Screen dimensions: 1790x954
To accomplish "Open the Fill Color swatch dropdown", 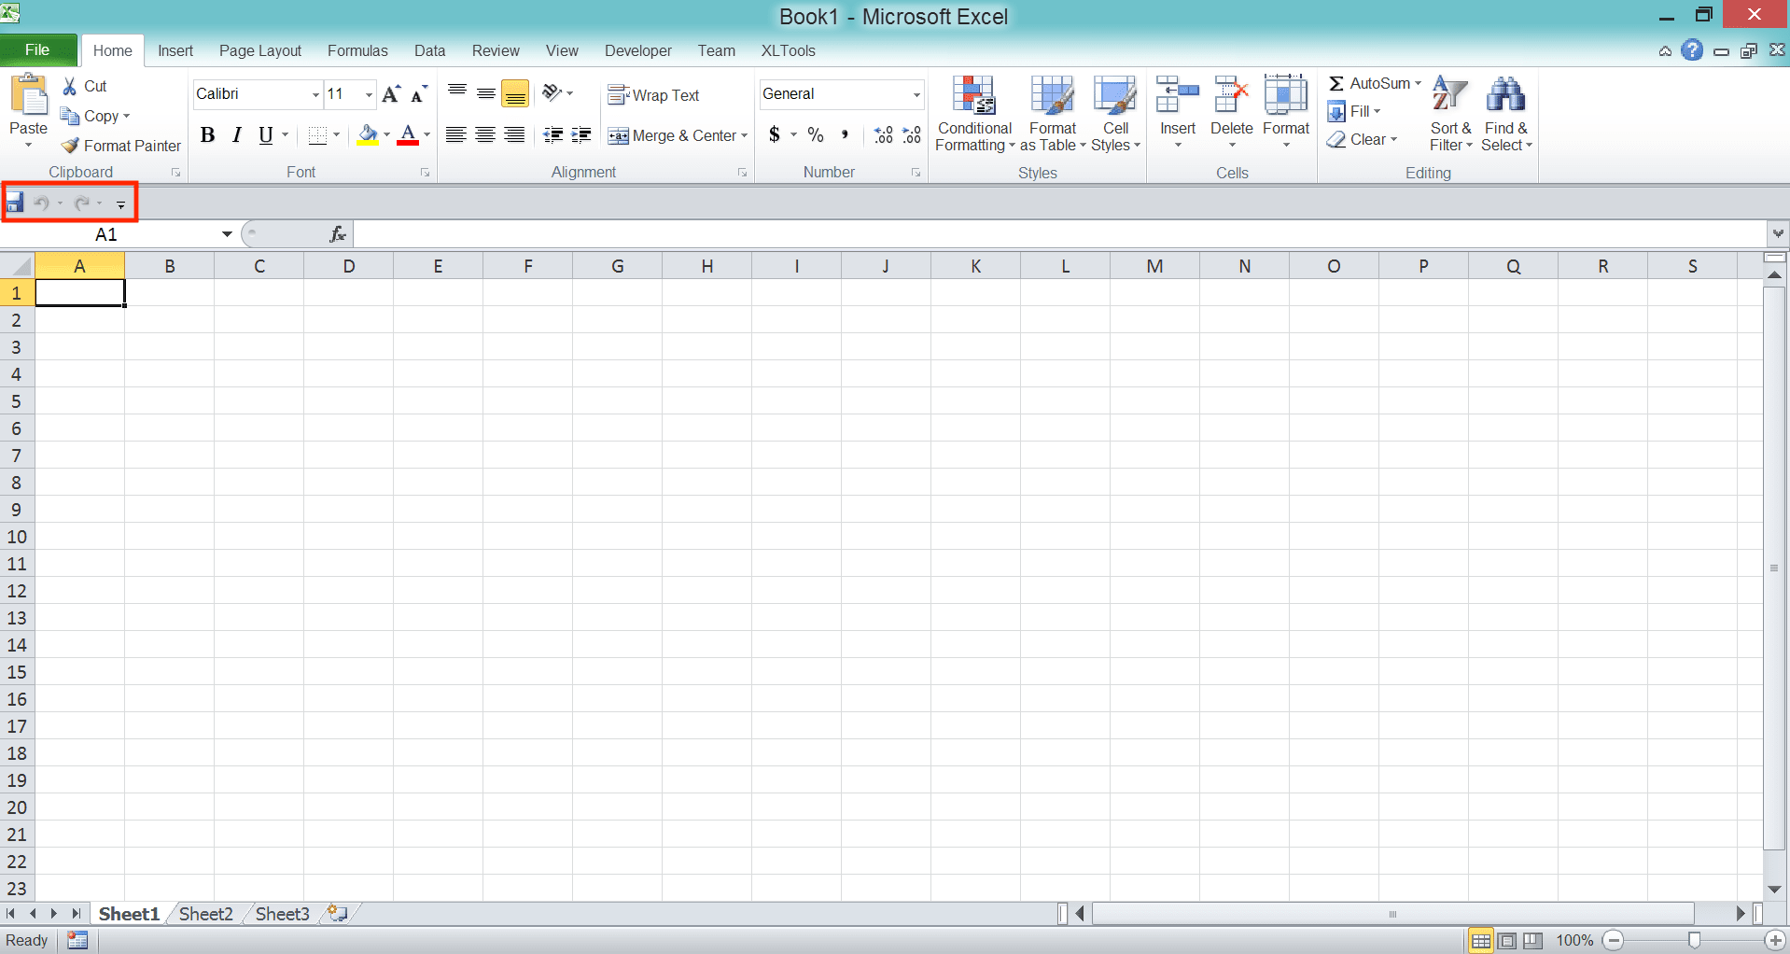I will [x=385, y=135].
